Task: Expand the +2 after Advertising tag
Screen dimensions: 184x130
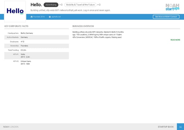Action: 61,5
